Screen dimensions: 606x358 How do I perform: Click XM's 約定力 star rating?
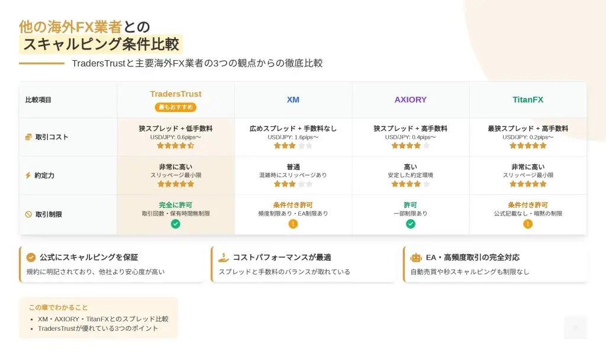coord(293,184)
